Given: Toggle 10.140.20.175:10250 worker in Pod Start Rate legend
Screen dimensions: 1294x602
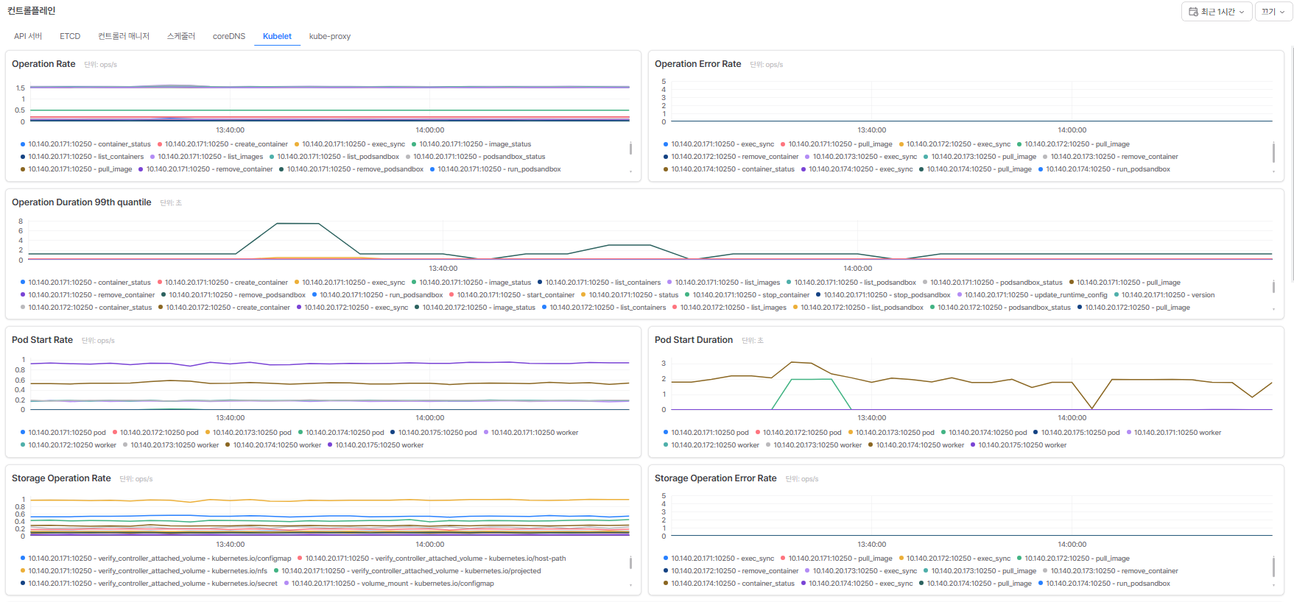Looking at the screenshot, I should (x=376, y=445).
